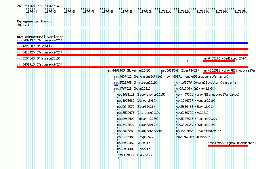256x169 pixels.
Task: Click the red bar under nsv4170583
Action: (228, 146)
